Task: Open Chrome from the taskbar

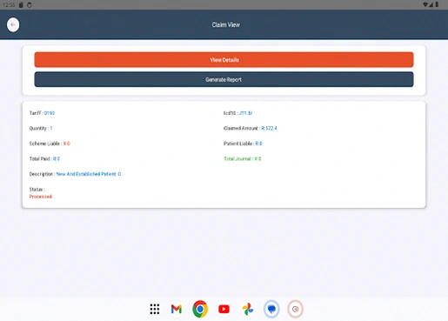Action: 200,309
